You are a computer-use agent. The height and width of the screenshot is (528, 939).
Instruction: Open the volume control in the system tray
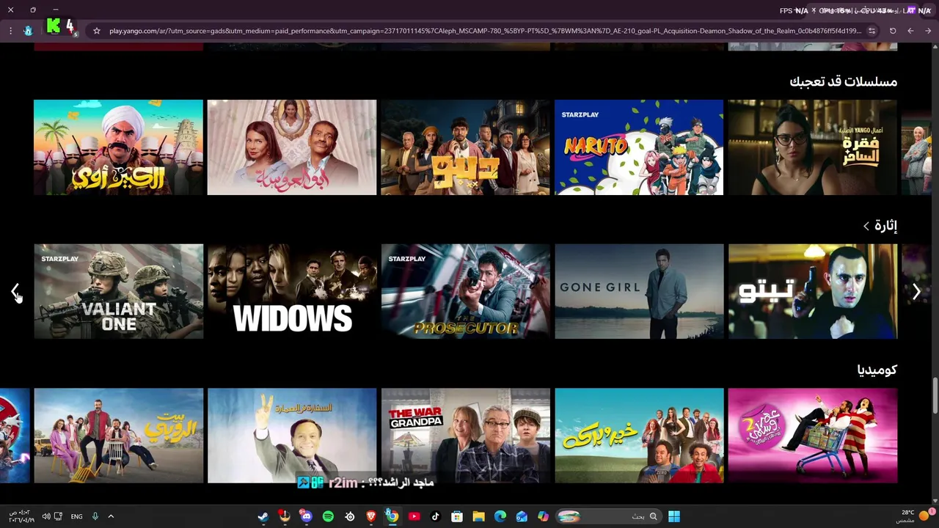point(45,516)
